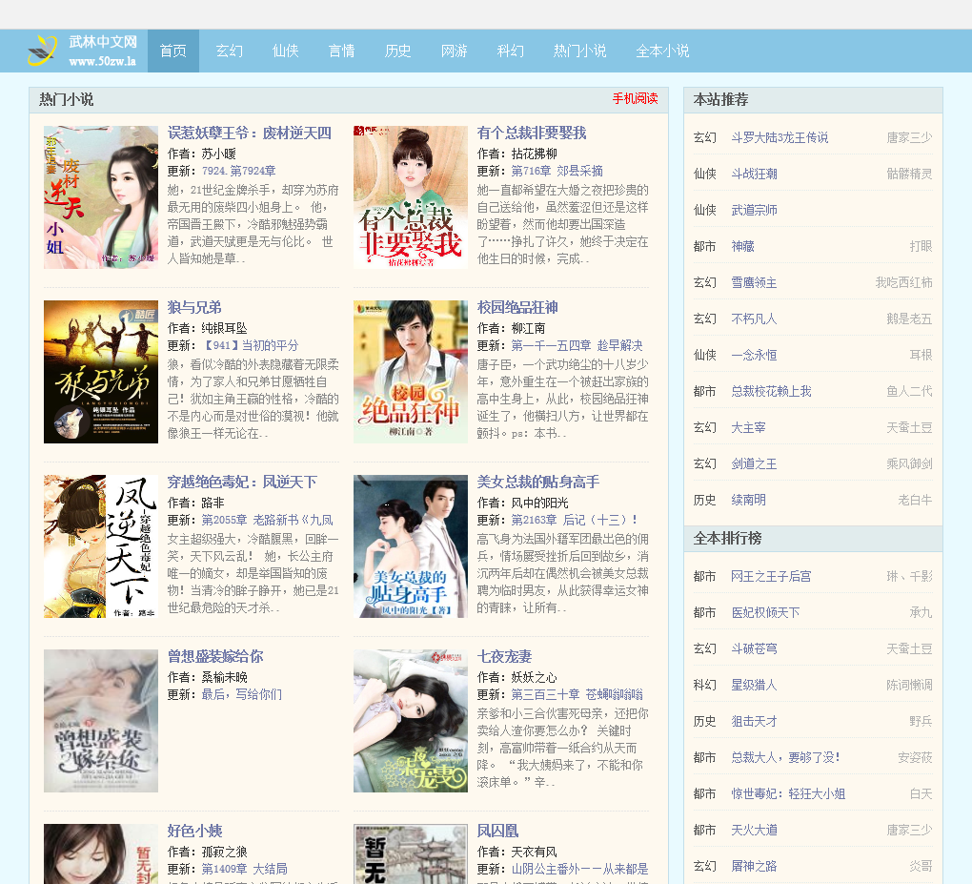Open cover image of 七夜宠妻
This screenshot has height=884, width=972.
[x=411, y=721]
